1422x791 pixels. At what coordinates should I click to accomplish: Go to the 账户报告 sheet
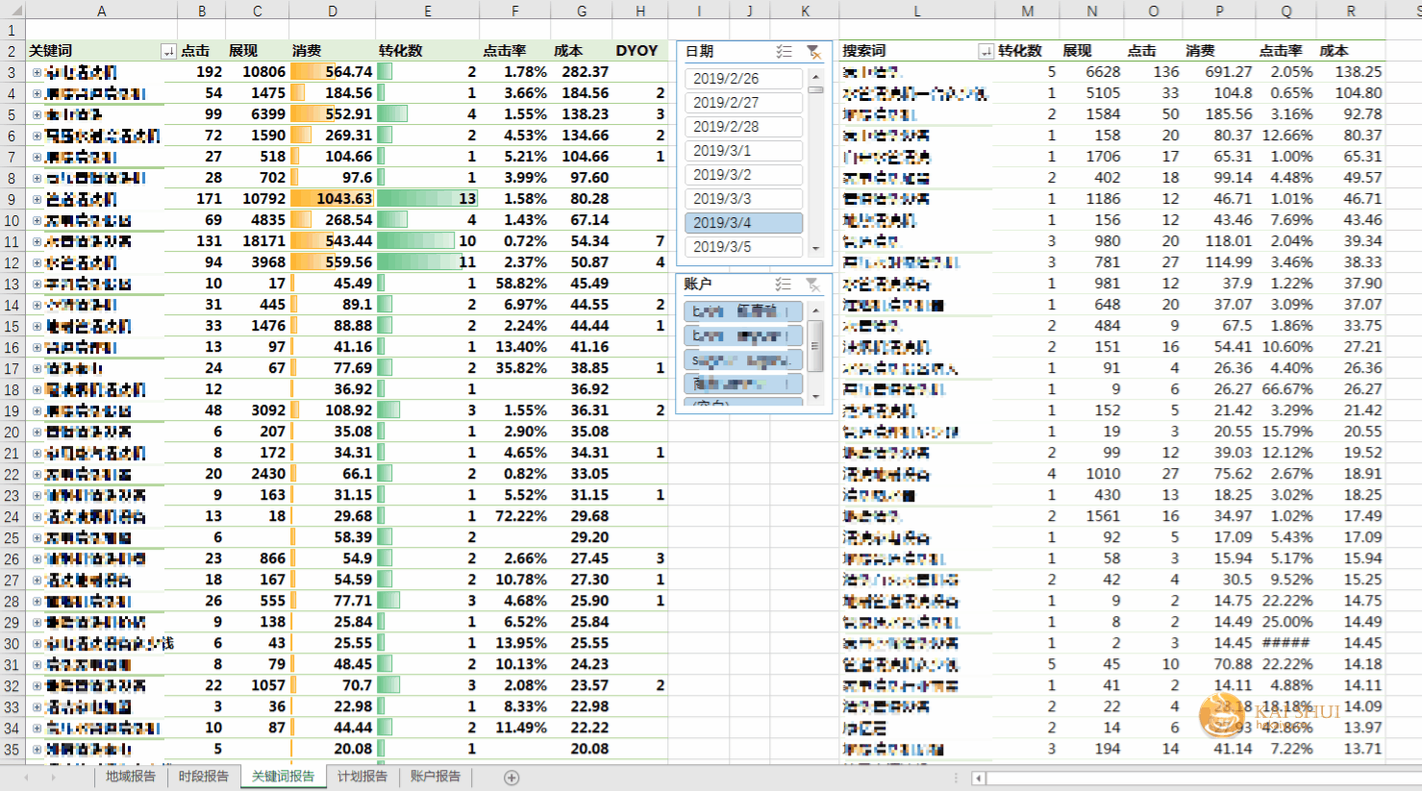[436, 777]
